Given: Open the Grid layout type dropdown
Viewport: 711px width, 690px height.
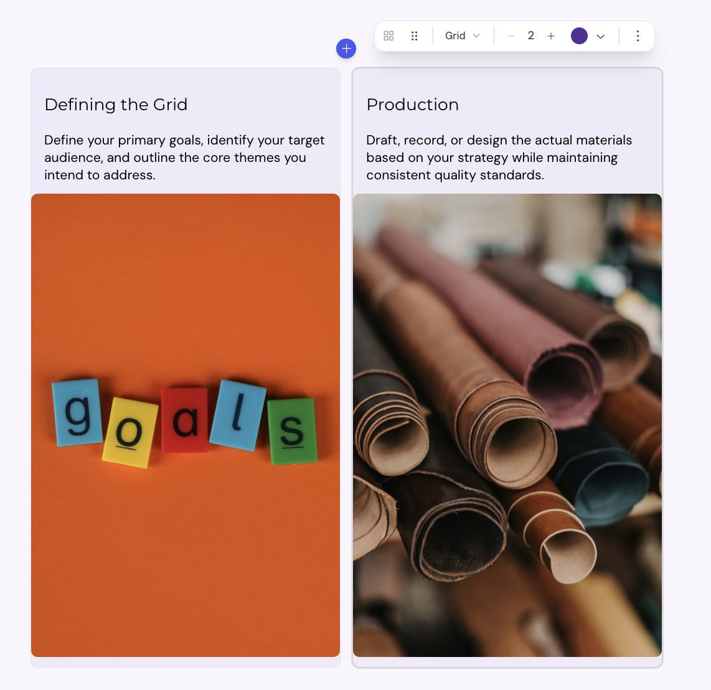Looking at the screenshot, I should pos(463,36).
